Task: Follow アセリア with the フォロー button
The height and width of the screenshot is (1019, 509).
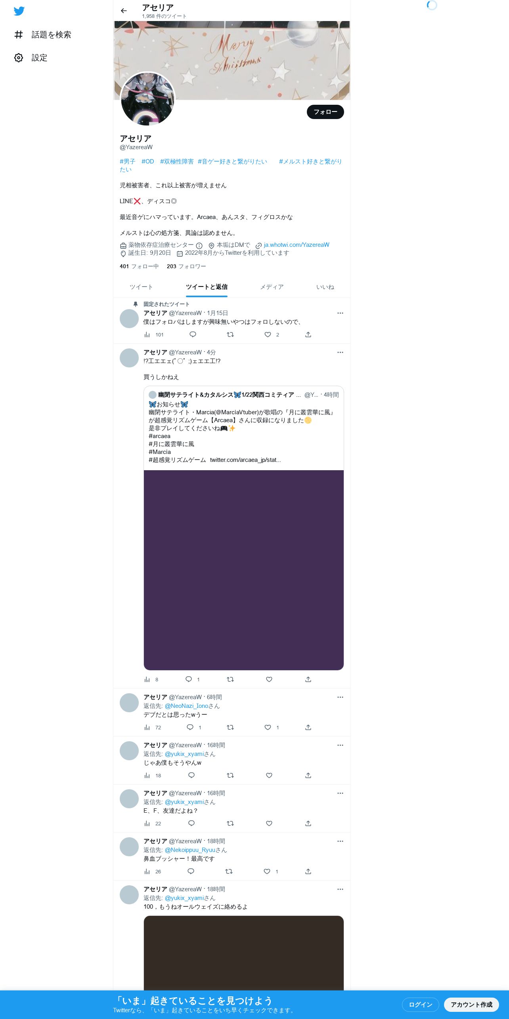Action: click(325, 112)
